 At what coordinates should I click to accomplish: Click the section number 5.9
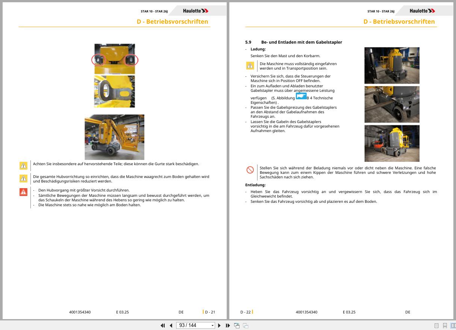248,42
